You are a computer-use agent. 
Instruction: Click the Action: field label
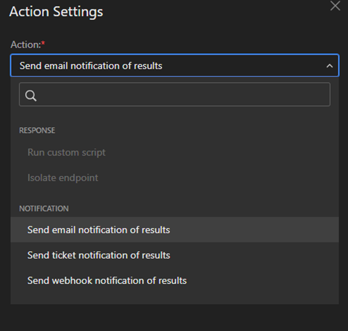click(x=25, y=45)
